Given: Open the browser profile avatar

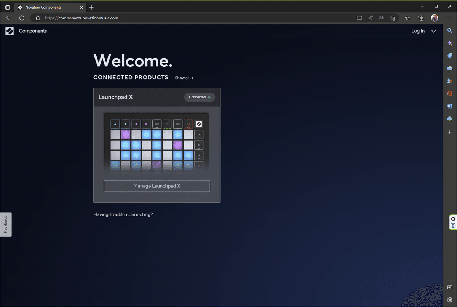Looking at the screenshot, I should pos(434,18).
